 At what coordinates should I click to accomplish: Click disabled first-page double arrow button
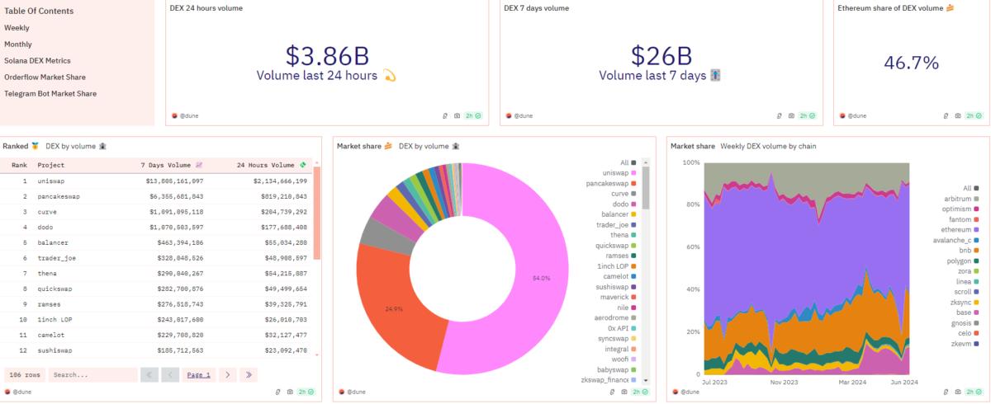click(149, 374)
